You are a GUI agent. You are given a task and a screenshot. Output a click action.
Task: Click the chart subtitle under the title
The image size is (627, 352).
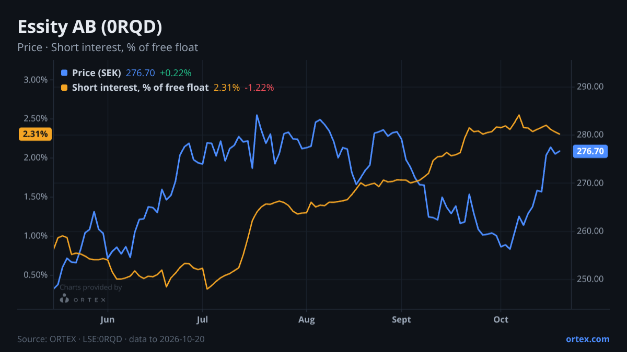(108, 47)
